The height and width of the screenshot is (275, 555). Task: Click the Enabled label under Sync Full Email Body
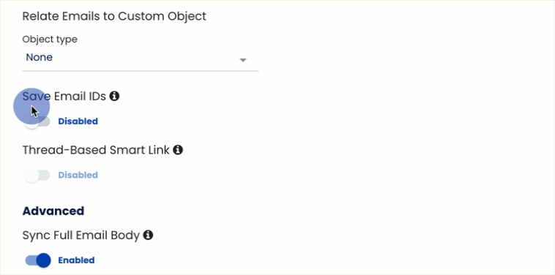pyautogui.click(x=76, y=260)
